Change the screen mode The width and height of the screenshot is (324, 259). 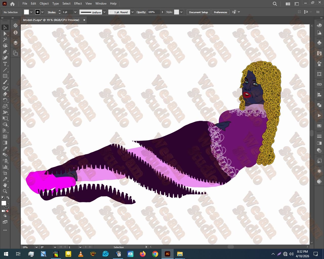(5, 222)
